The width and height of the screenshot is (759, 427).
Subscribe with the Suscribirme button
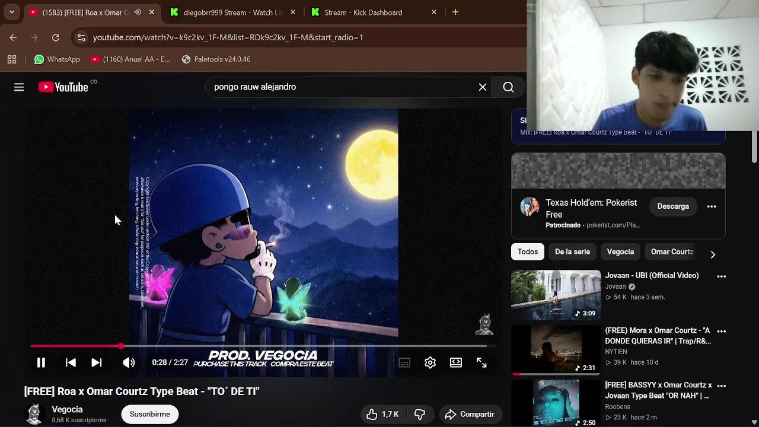(149, 414)
